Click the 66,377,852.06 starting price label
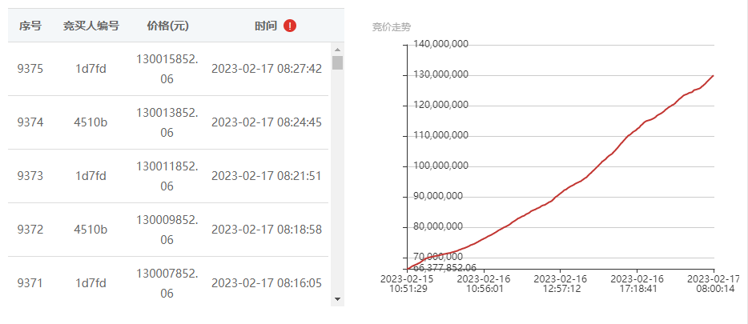The image size is (748, 324). pos(444,268)
